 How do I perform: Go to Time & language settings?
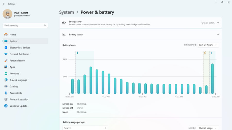pos(18,80)
